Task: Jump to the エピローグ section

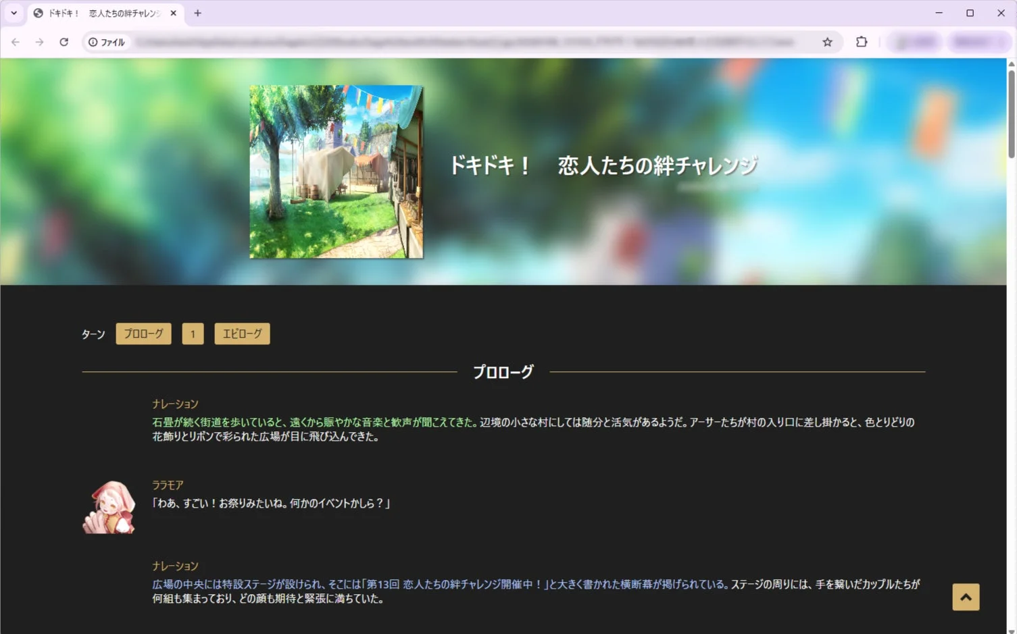Action: click(x=242, y=334)
